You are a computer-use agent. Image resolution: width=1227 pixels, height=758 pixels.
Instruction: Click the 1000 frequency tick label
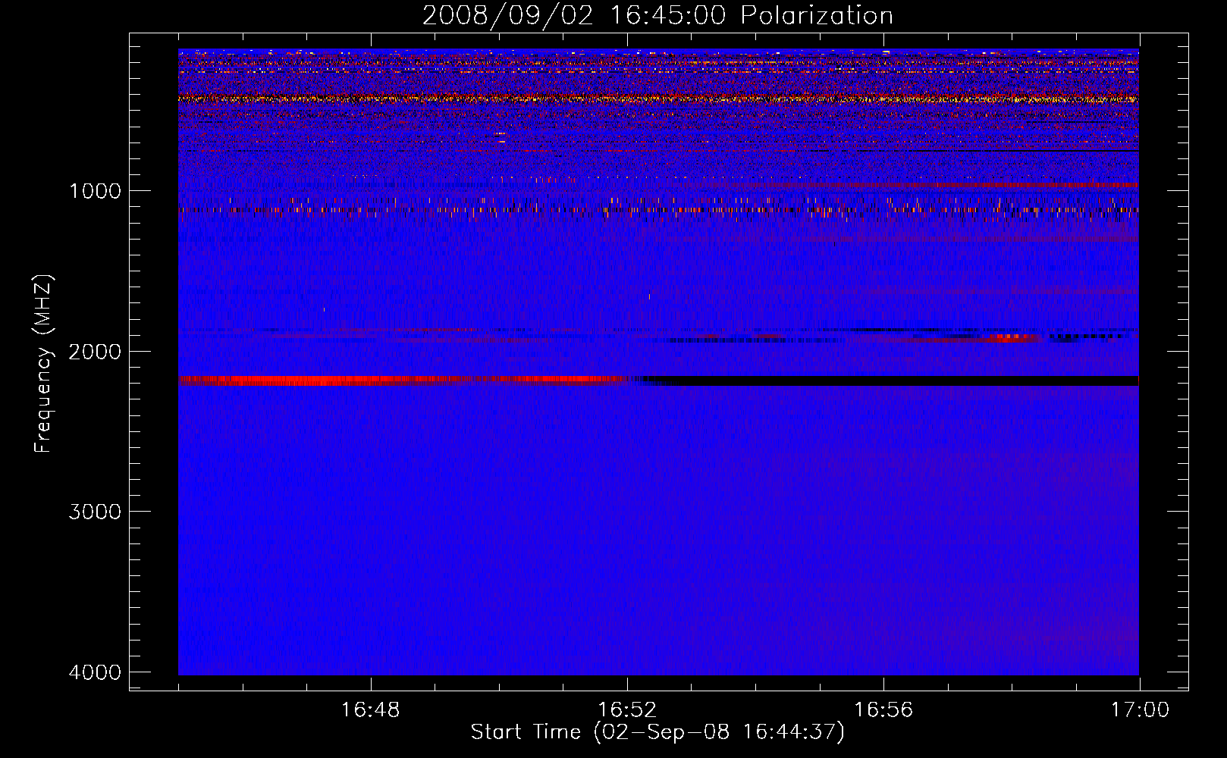pos(95,191)
